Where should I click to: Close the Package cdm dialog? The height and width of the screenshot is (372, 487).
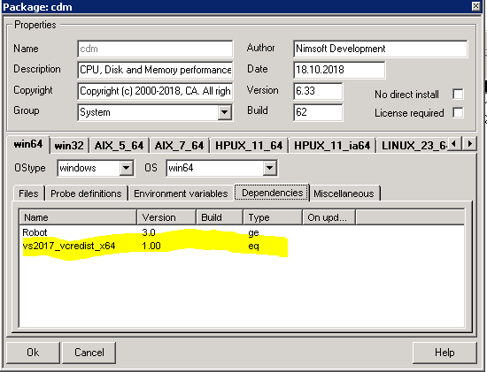(x=475, y=6)
